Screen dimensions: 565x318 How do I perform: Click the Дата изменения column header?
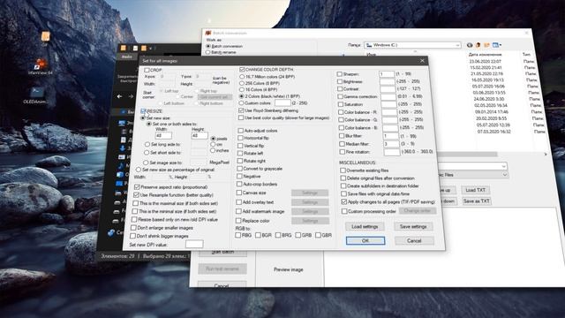(485, 55)
